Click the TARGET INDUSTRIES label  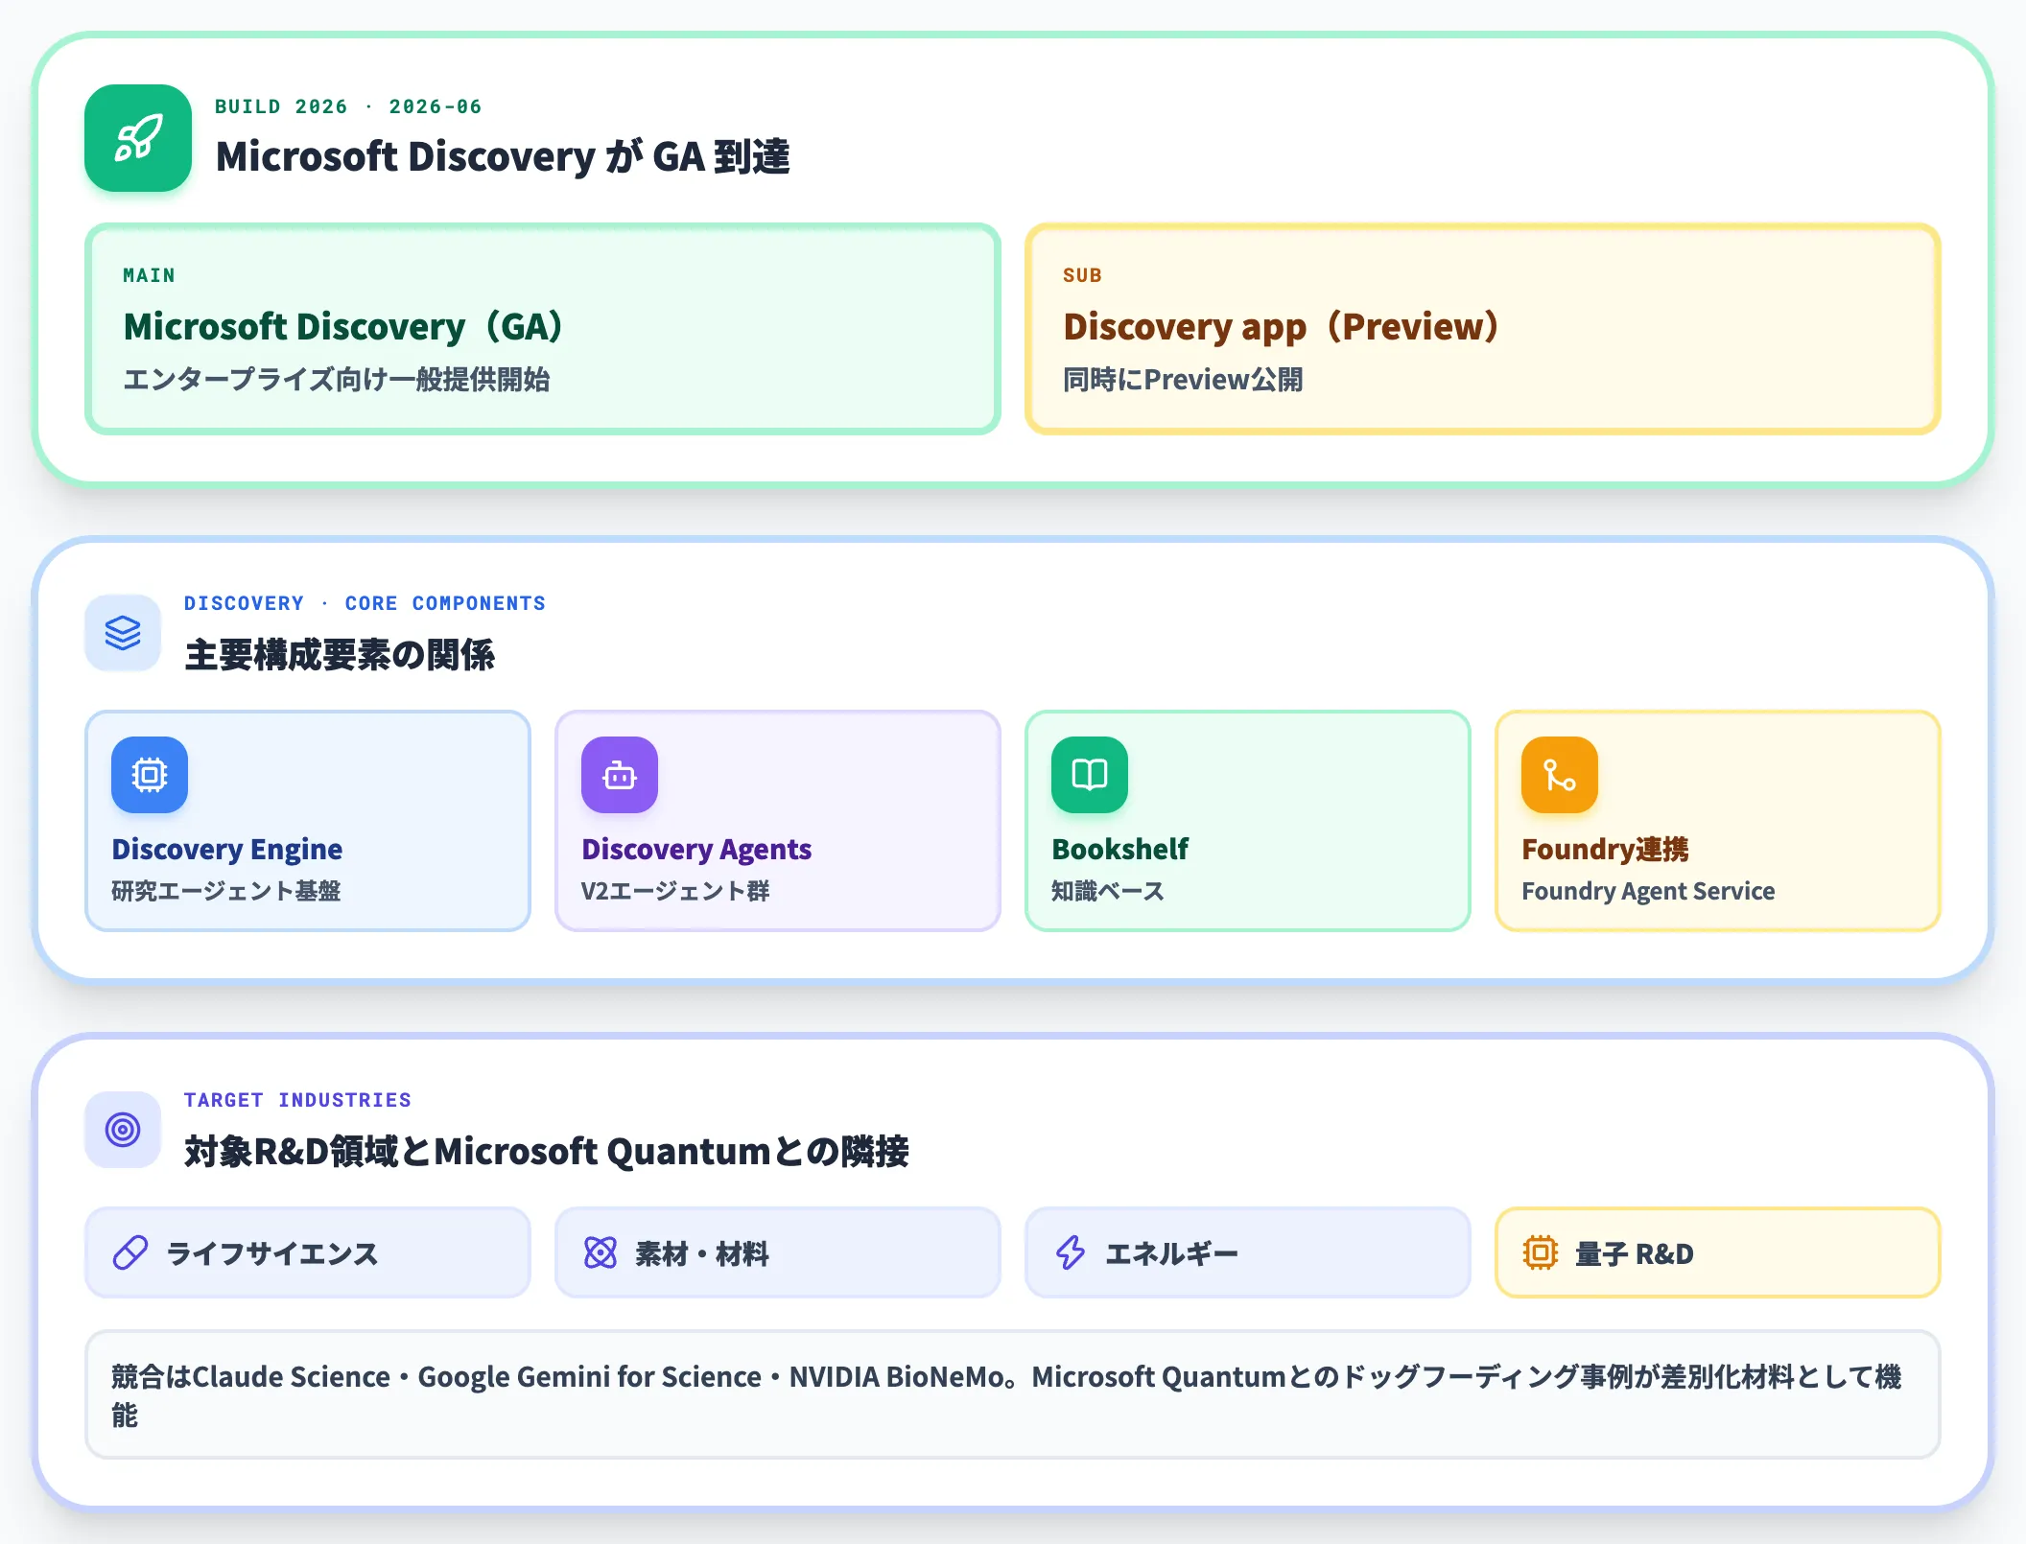(x=297, y=1100)
